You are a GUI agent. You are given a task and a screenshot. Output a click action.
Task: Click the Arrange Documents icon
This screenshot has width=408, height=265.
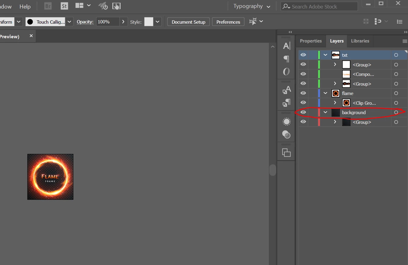click(83, 5)
